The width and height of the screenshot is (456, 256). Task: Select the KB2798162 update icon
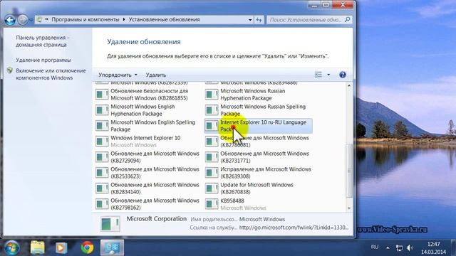click(102, 204)
